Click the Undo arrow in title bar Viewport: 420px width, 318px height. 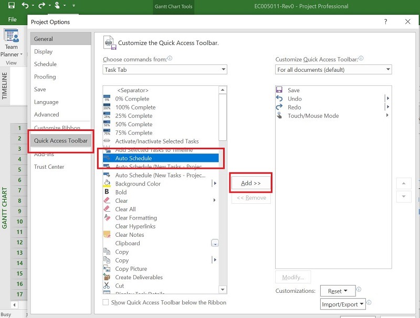click(25, 5)
